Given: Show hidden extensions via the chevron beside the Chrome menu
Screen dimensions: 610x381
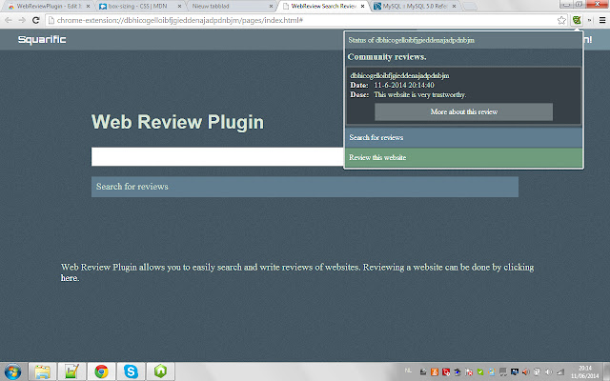Looking at the screenshot, I should pyautogui.click(x=590, y=20).
